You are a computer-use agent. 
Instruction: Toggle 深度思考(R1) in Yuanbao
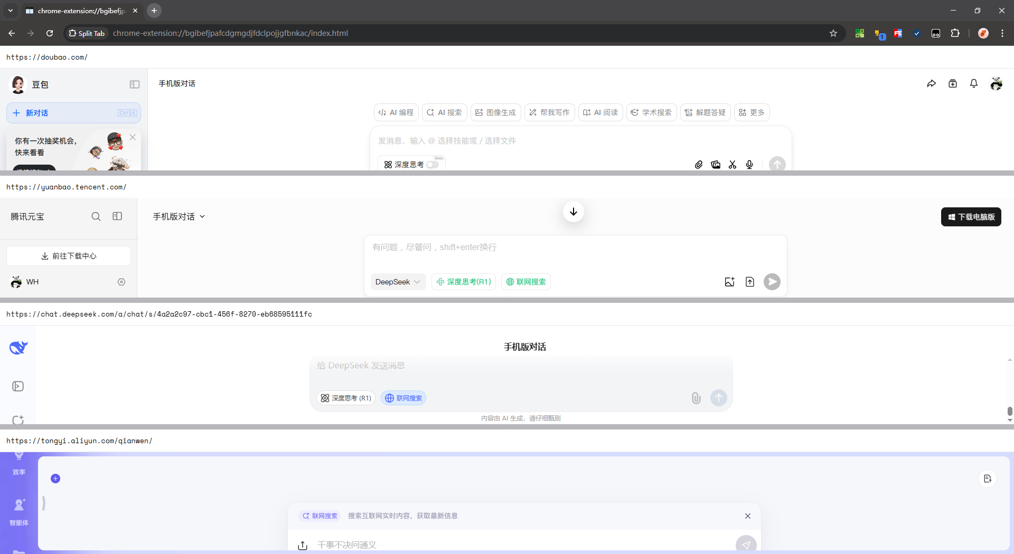(x=463, y=282)
